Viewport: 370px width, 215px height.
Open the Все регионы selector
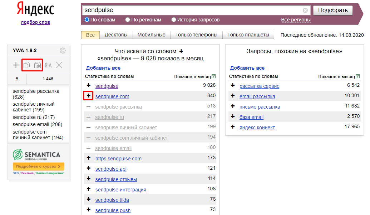[296, 20]
